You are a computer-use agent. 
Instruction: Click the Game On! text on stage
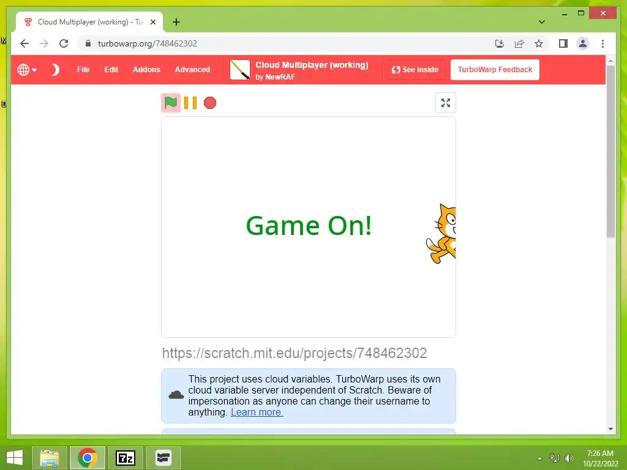pyautogui.click(x=309, y=226)
